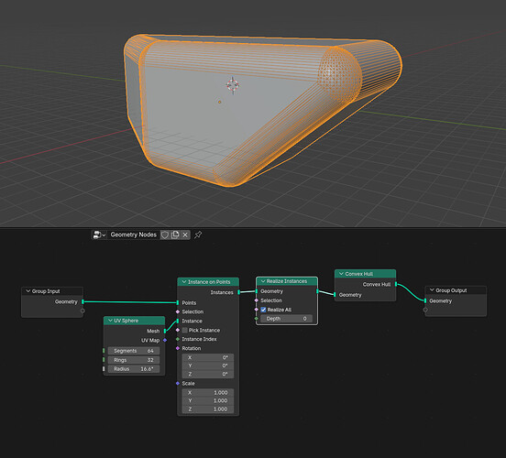Click the Rotation Z field
This screenshot has width=506, height=458.
[x=208, y=374]
